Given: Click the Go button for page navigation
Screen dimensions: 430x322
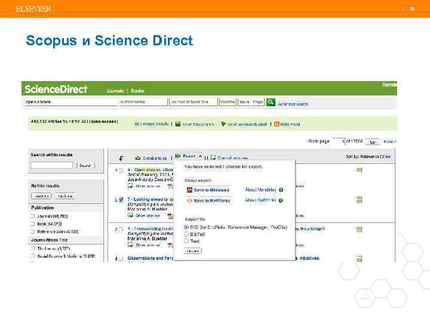Looking at the screenshot, I should coord(373,142).
